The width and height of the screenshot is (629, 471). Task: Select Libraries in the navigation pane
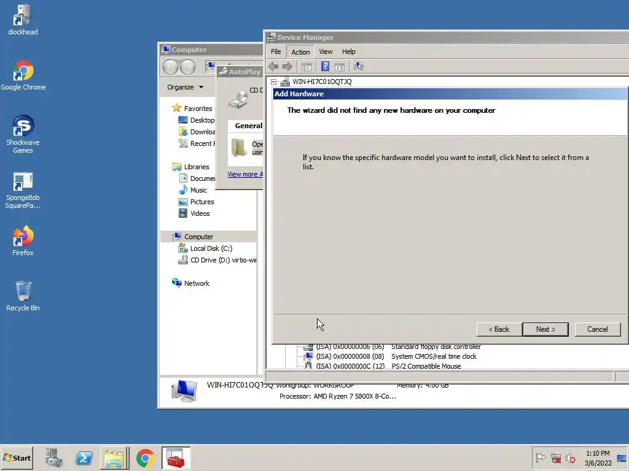[190, 167]
